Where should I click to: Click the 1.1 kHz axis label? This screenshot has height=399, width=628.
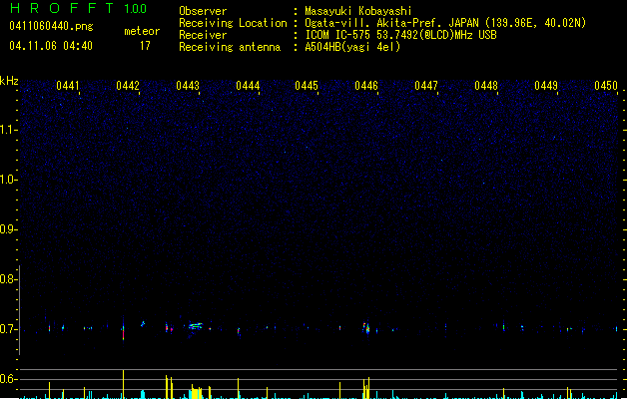[8, 130]
